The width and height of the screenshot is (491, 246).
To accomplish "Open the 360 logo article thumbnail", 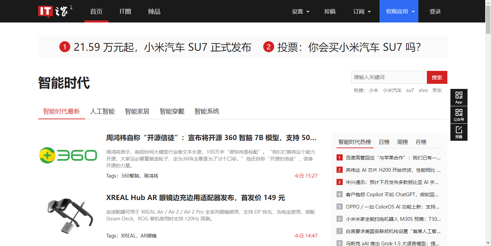I will (68, 155).
